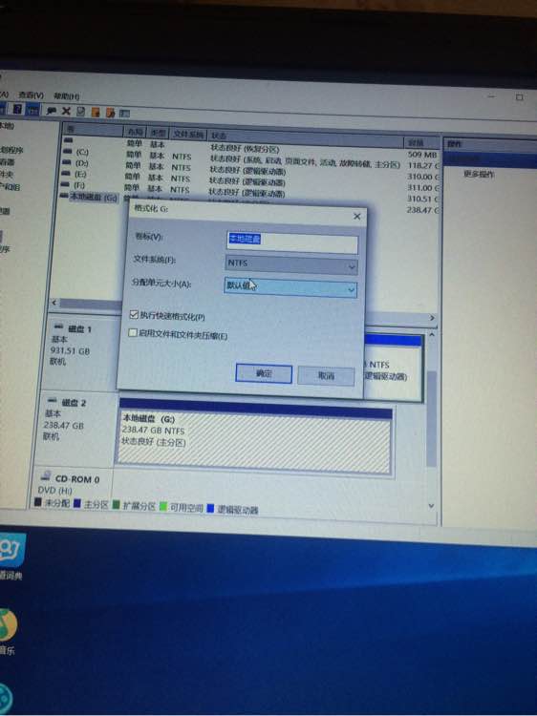Open the 查看(V) menu
Viewport: 537px width, 716px height.
[31, 95]
